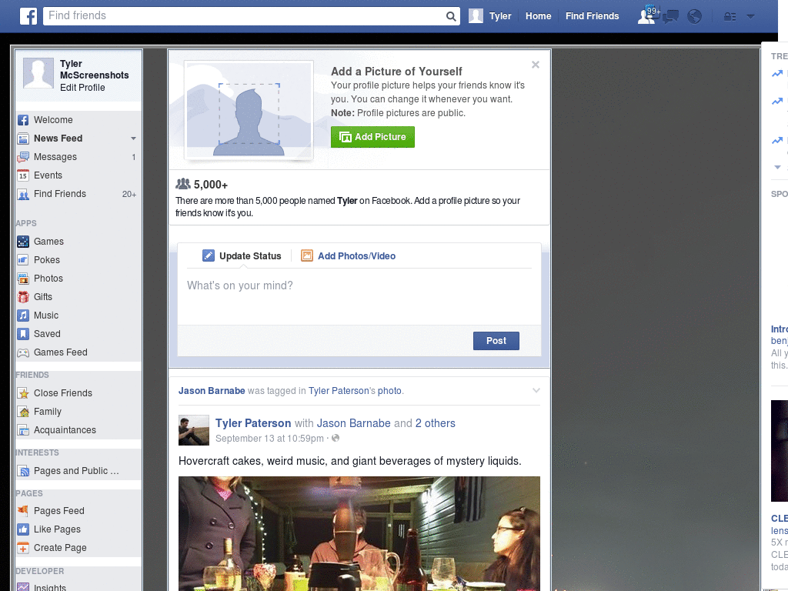Open friend requests icon with 99+ badge
Viewport: 788px width, 591px height.
[x=647, y=15]
